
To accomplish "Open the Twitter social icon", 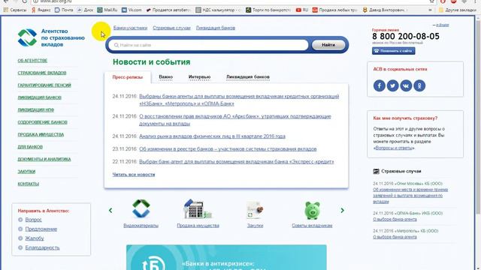I will (x=392, y=85).
